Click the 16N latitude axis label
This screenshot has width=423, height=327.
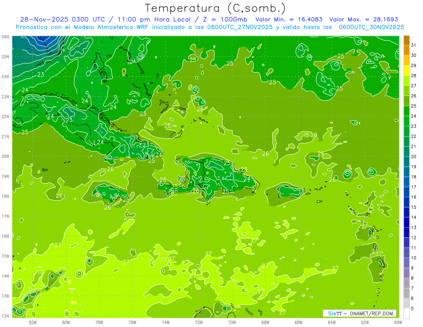tap(6, 236)
